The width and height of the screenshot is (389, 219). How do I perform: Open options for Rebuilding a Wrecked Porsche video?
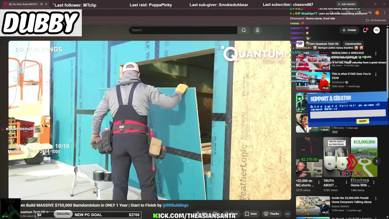pos(376,54)
